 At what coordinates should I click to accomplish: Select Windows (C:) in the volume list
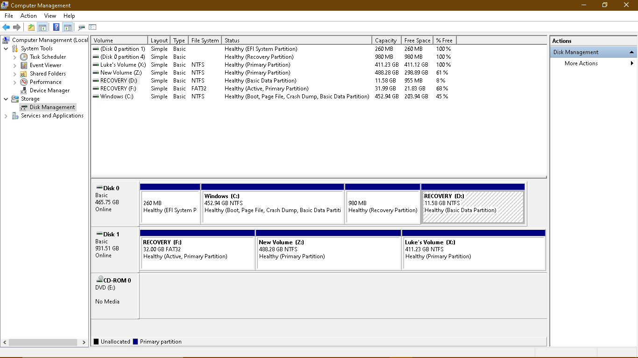click(x=273, y=96)
